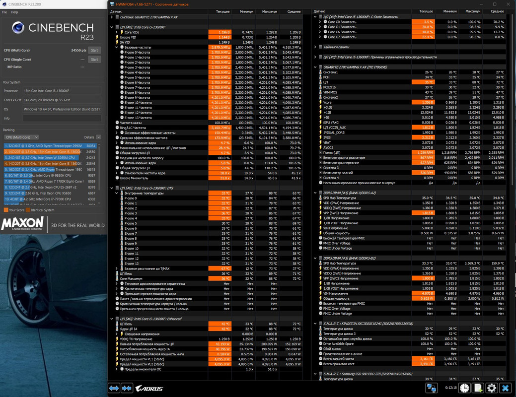Select ranking entry AMD Ryzen Threadripper 2990W
This screenshot has height=397, width=516.
tap(50, 146)
